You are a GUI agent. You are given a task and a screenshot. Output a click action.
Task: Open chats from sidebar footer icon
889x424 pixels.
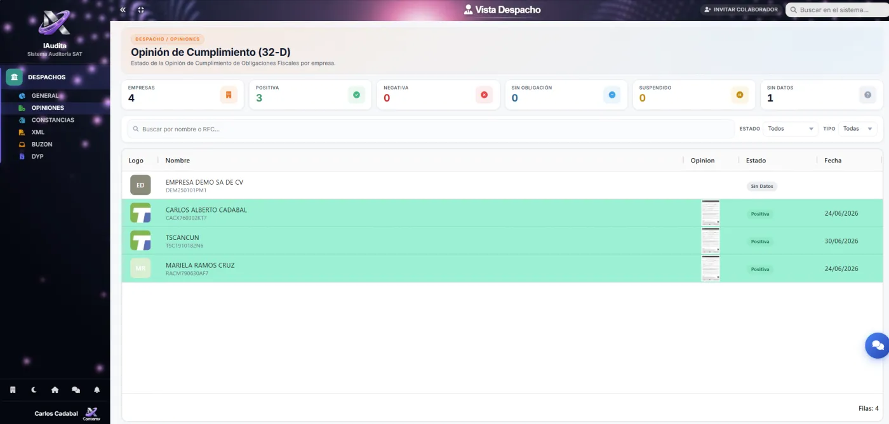point(76,390)
